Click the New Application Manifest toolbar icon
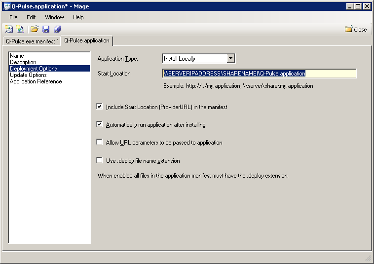 pyautogui.click(x=9, y=29)
